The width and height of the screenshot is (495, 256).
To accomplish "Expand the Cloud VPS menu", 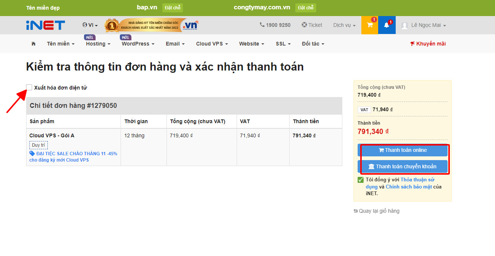I will 212,44.
